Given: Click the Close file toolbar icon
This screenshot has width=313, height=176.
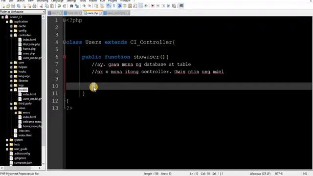Looking at the screenshot, I should pyautogui.click(x=24, y=6).
